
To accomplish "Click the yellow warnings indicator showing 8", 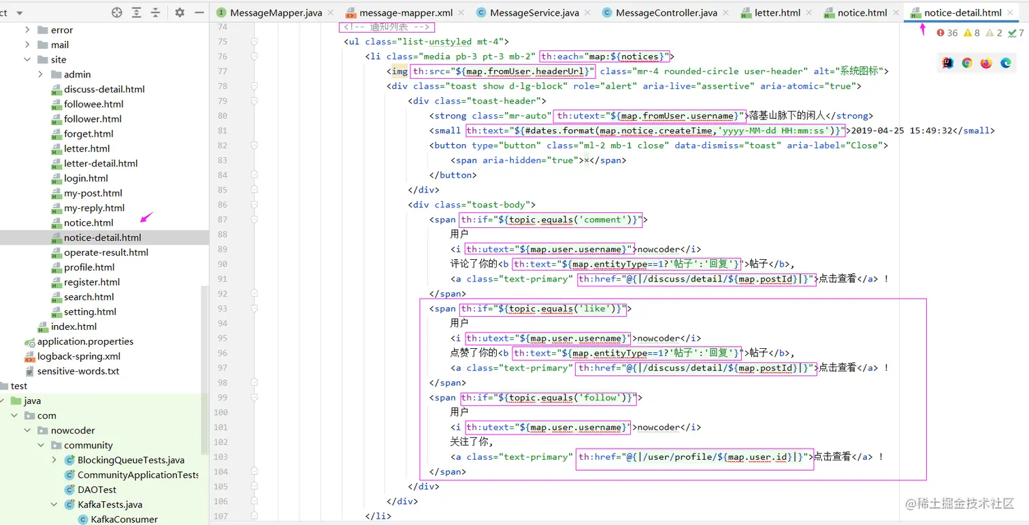I will point(972,33).
